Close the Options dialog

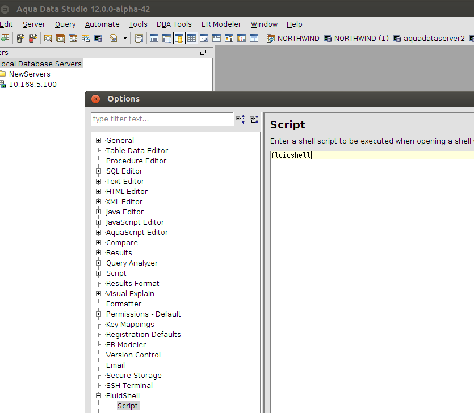[95, 99]
